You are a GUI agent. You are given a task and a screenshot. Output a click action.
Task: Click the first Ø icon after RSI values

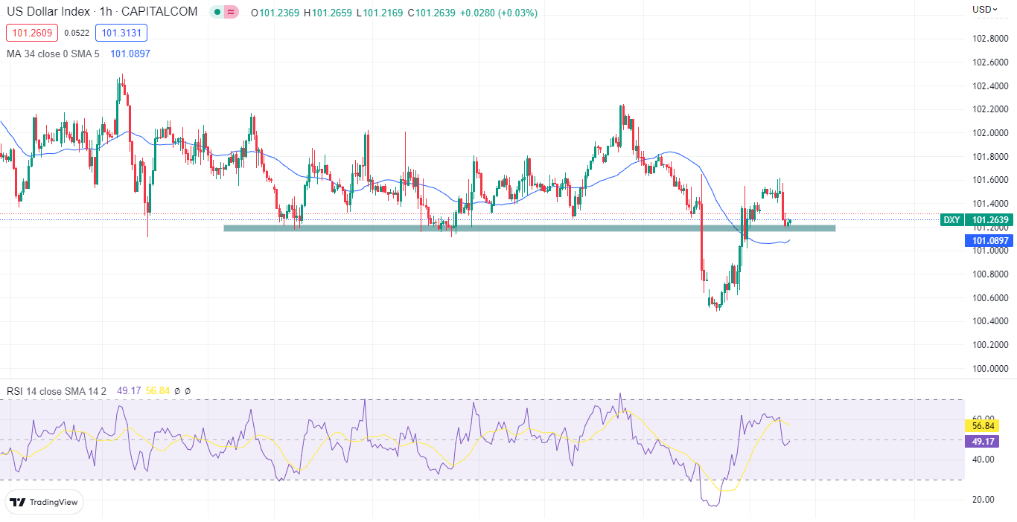point(177,390)
